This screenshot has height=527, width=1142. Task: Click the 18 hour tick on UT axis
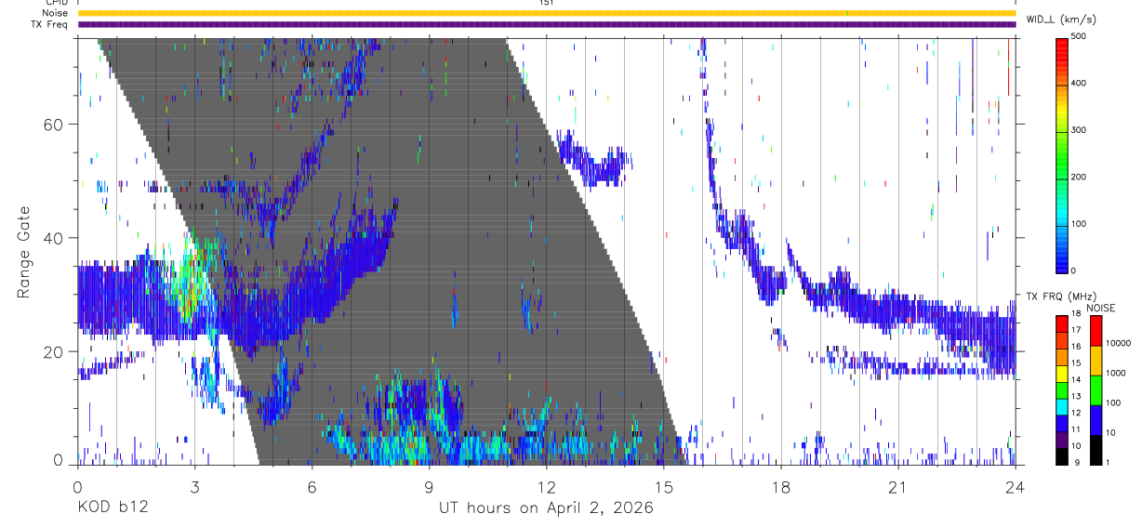tap(780, 487)
